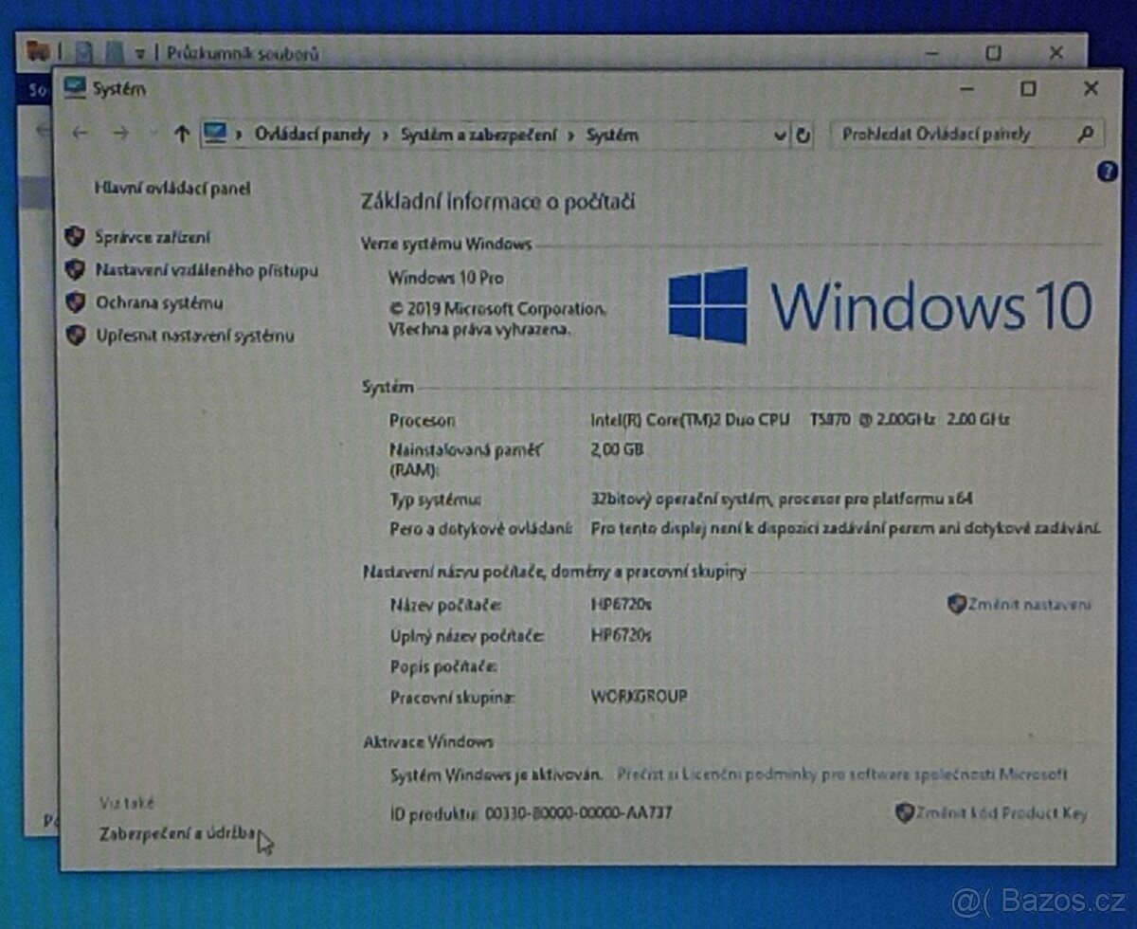Viewport: 1137px width, 929px height.
Task: Refresh the page with the refresh icon
Action: (804, 134)
